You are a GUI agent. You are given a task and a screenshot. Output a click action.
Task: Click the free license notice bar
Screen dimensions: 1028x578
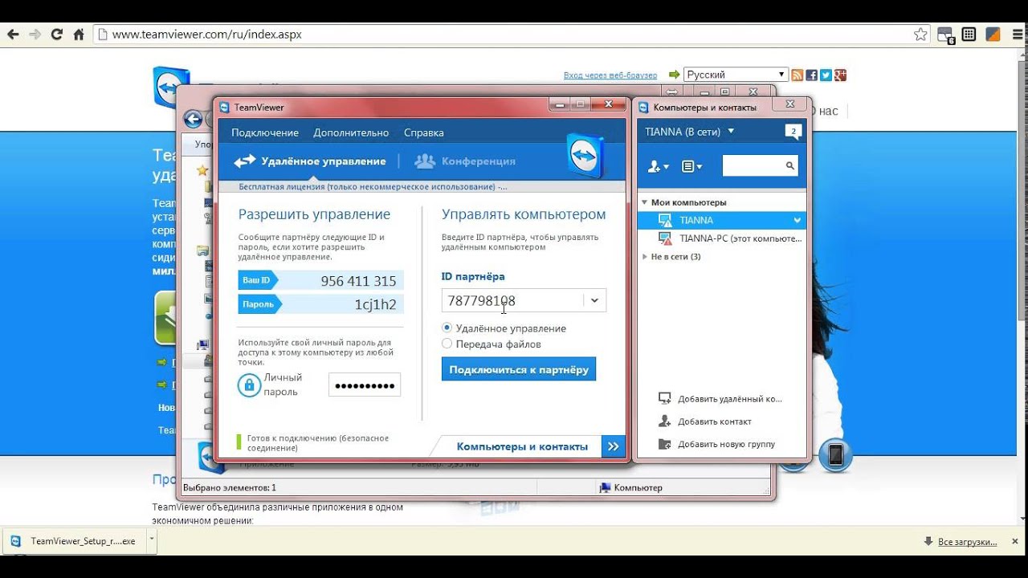coord(422,186)
